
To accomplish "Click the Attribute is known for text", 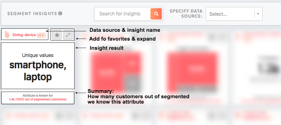I will 38,95.
